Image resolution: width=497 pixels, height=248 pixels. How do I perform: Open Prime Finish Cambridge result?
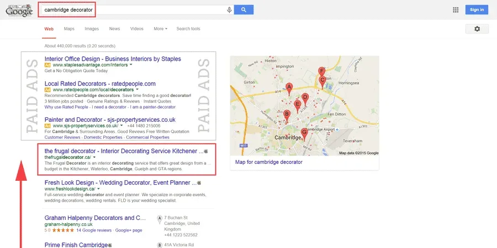coord(76,245)
